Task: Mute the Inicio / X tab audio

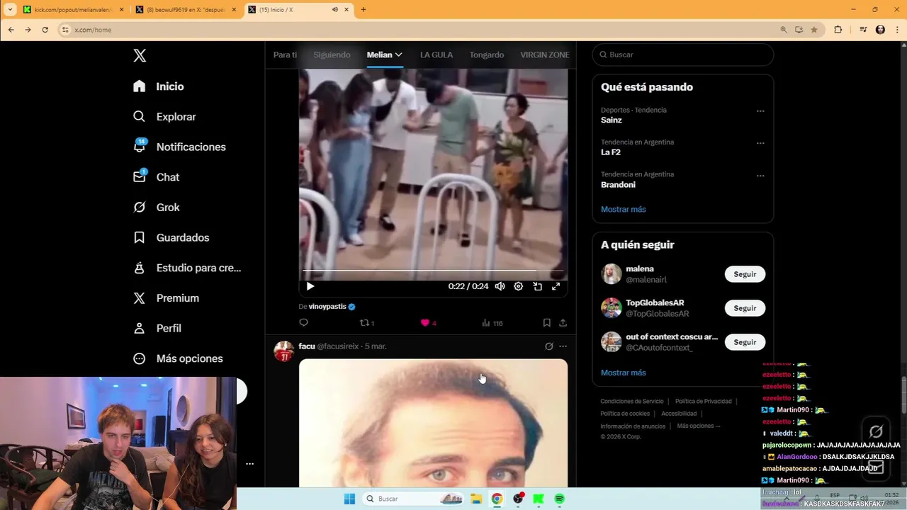Action: coord(335,10)
